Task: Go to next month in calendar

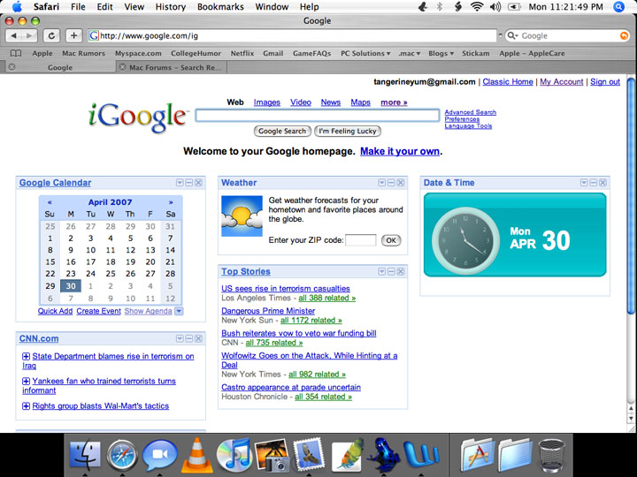Action: pos(171,202)
